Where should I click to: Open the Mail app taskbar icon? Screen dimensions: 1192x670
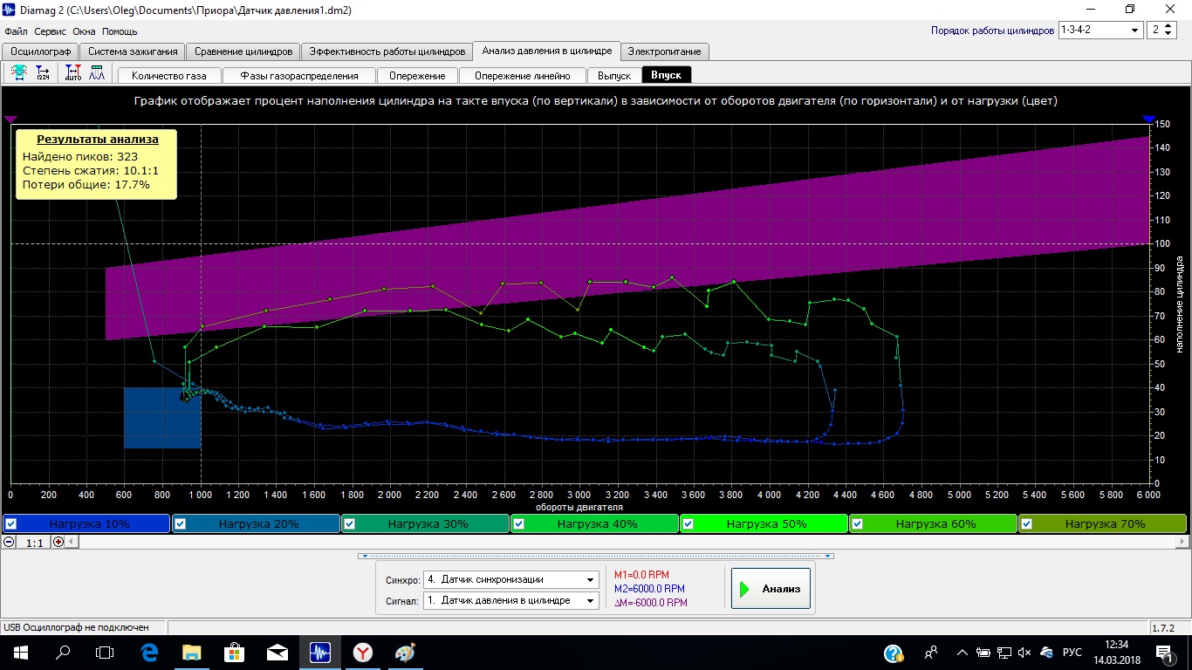277,653
